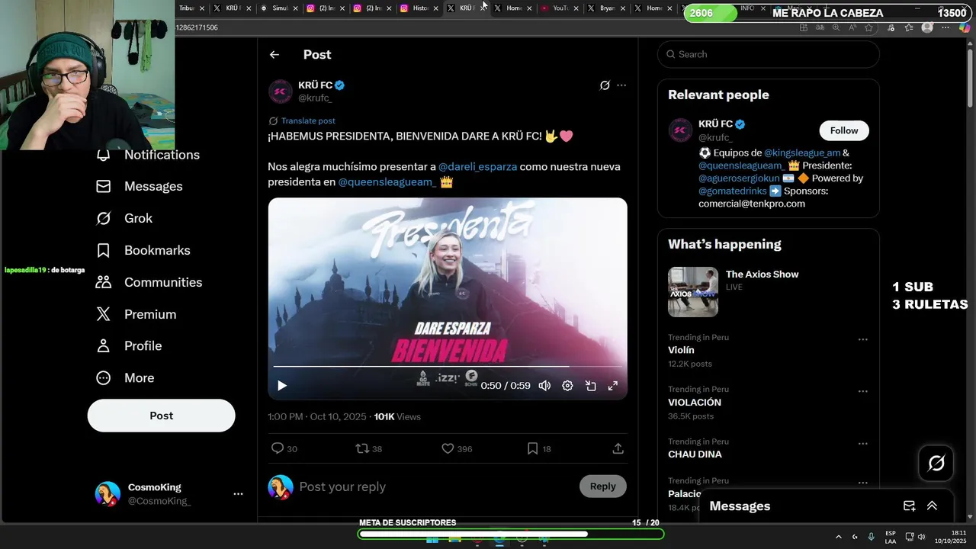Click the 101K Views count

(x=397, y=417)
